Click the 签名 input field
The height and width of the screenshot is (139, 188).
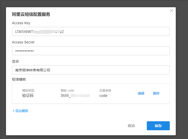91,70
